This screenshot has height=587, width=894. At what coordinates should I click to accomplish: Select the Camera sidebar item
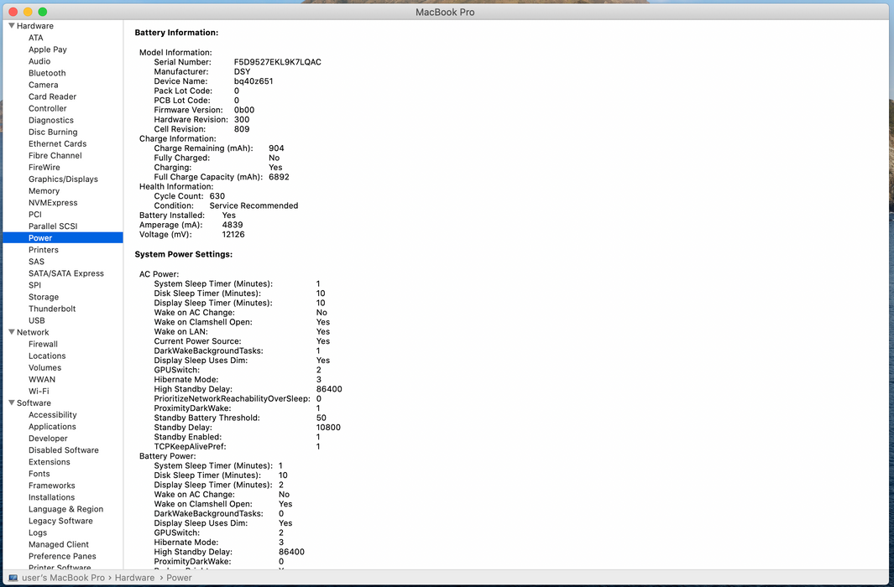click(x=44, y=85)
